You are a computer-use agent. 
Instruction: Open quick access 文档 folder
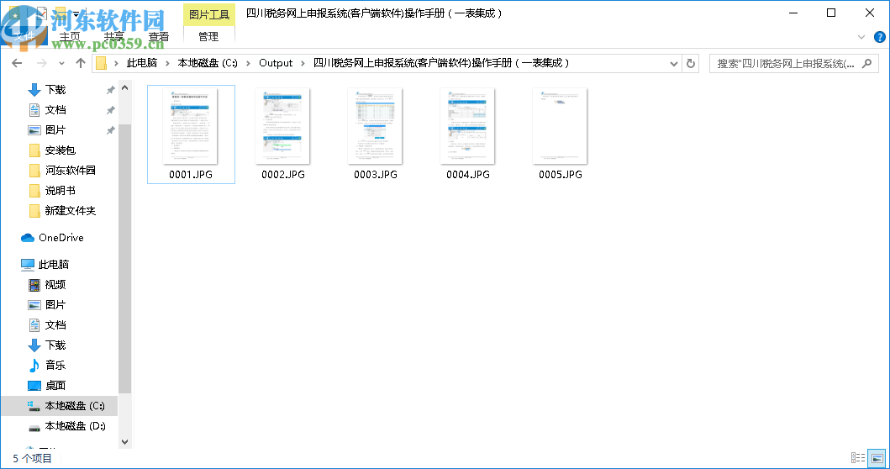pos(55,109)
